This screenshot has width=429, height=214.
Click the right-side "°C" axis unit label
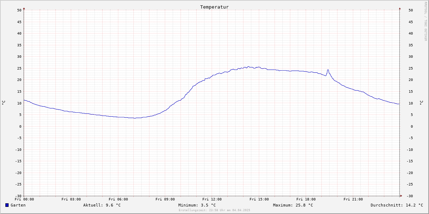point(421,103)
